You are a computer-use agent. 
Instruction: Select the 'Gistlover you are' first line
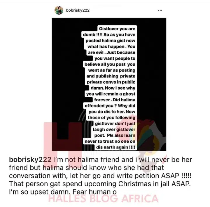(x=117, y=29)
